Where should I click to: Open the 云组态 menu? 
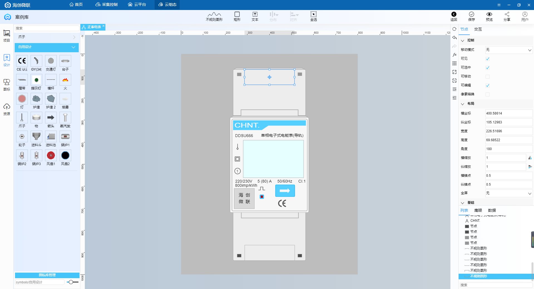click(167, 5)
